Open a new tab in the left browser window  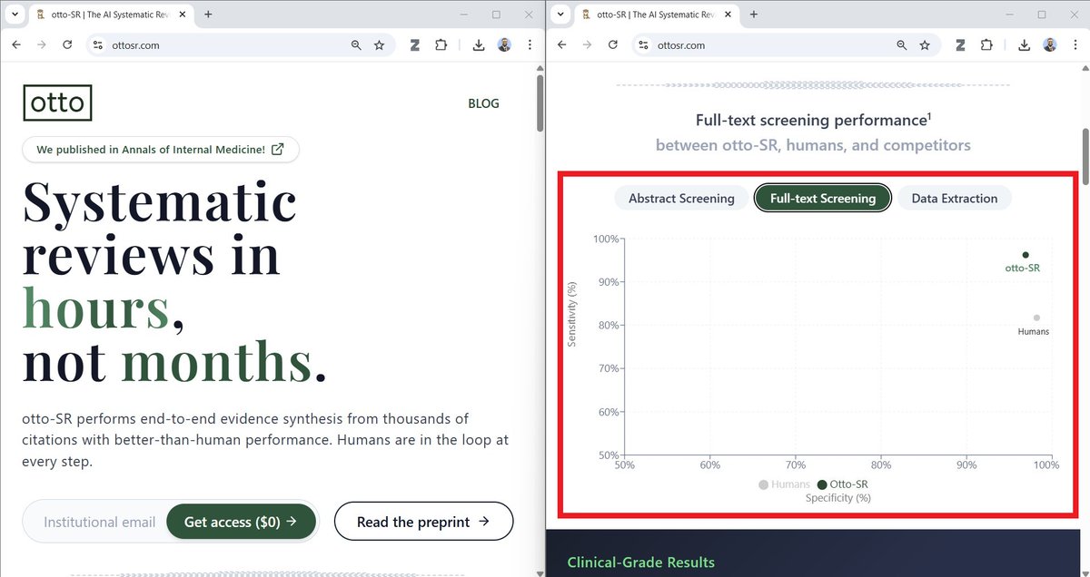[x=208, y=15]
